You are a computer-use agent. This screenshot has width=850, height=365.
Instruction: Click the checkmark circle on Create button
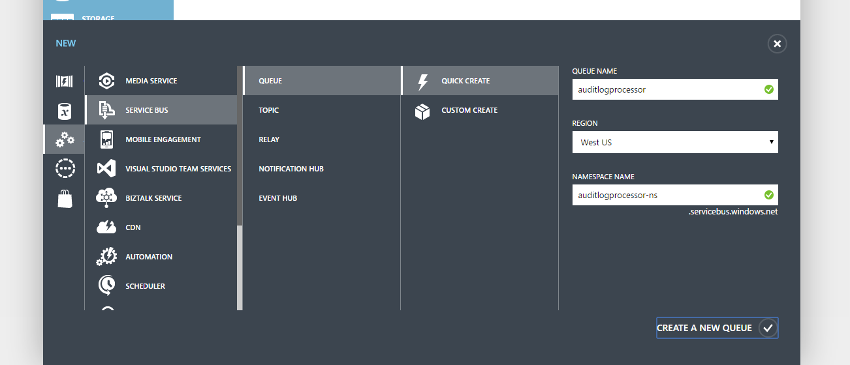pyautogui.click(x=768, y=328)
